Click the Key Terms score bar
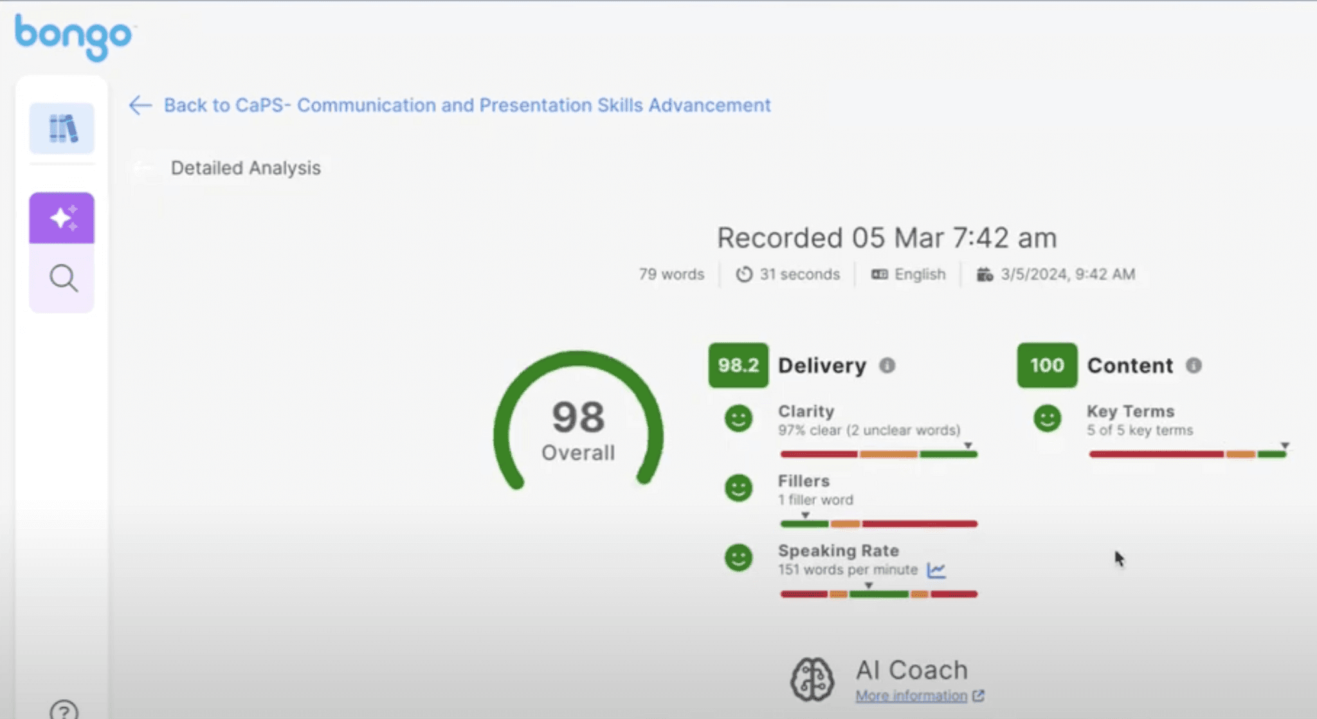Screen dimensions: 1317x719 [x=1188, y=454]
